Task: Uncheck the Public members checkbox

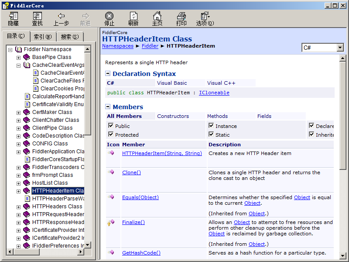Action: [111, 126]
